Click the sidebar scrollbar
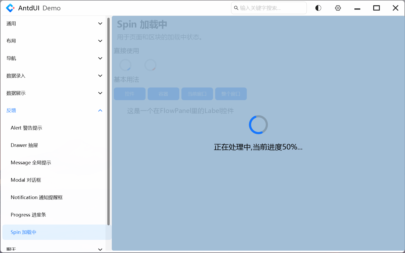The width and height of the screenshot is (405, 253). tap(108, 121)
